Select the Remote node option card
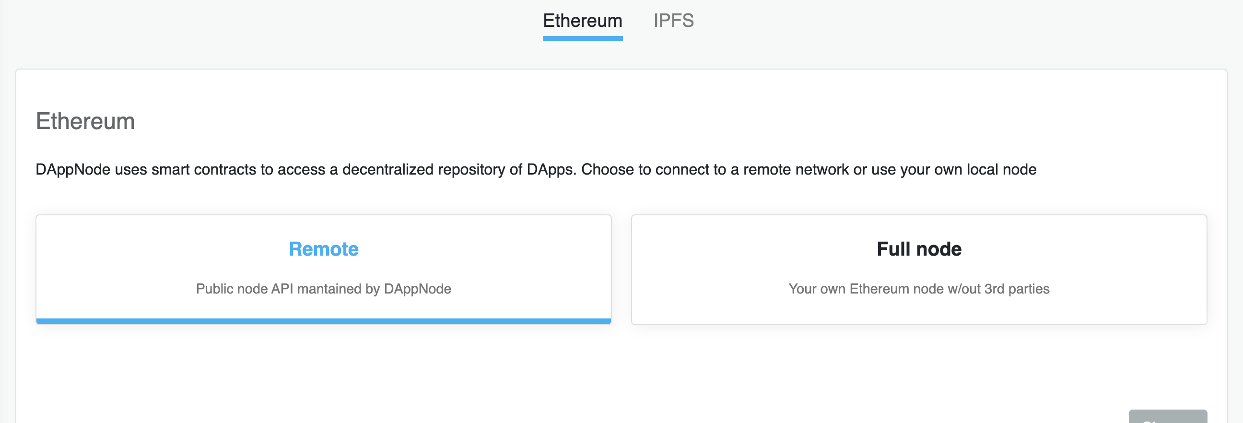Screen dimensions: 1243x423 323,270
